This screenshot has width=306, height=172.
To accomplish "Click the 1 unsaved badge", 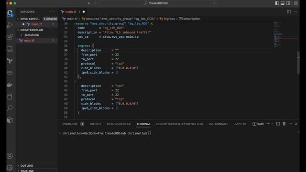I will click(x=50, y=19).
